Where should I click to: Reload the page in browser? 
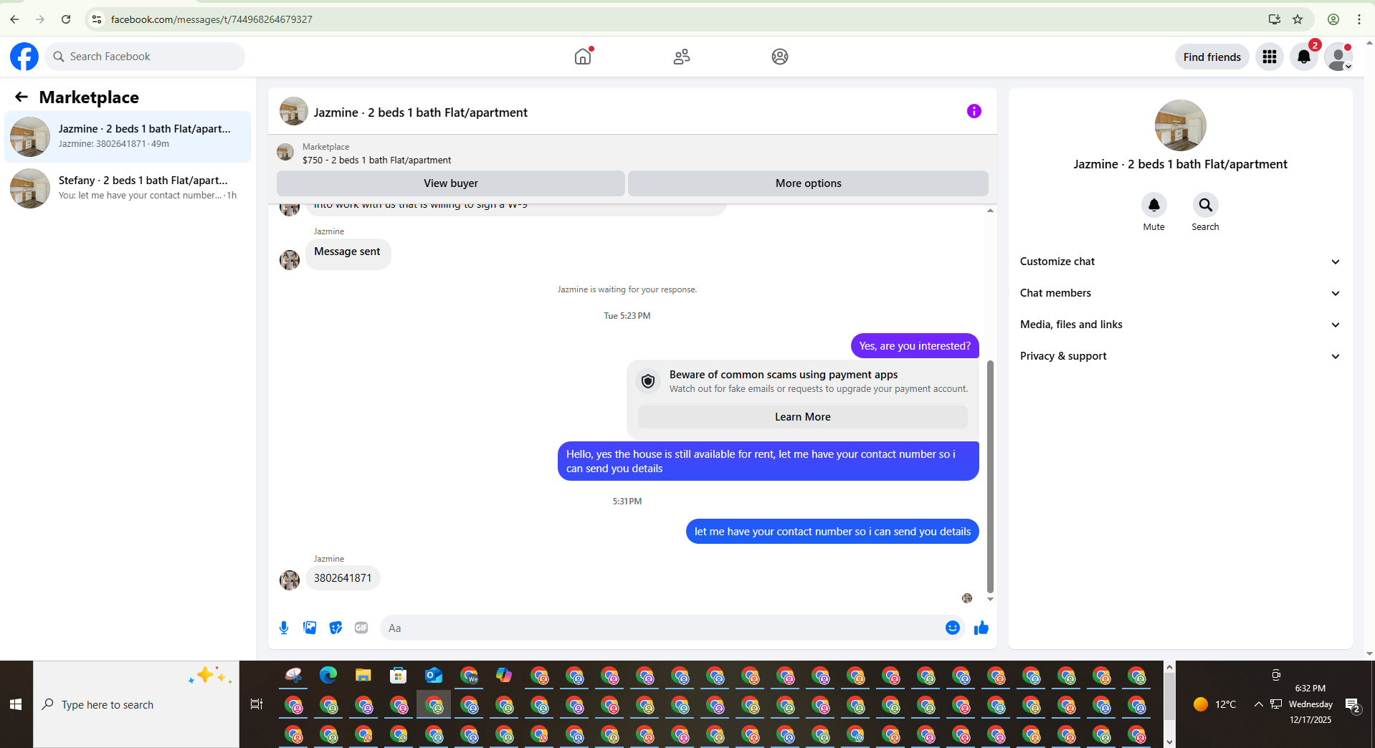point(66,19)
